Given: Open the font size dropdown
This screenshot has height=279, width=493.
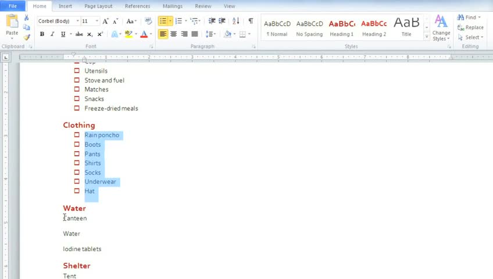Looking at the screenshot, I should [97, 21].
